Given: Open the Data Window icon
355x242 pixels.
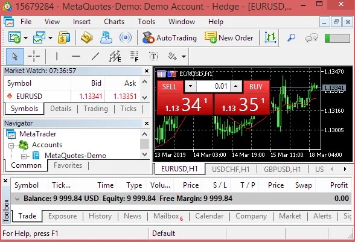Looking at the screenshot, I should pyautogui.click(x=87, y=37).
